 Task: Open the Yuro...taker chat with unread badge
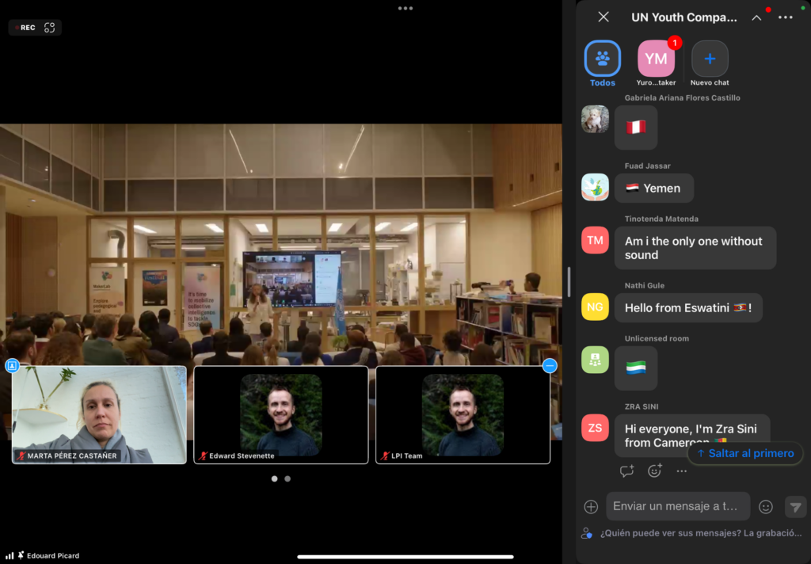tap(656, 59)
